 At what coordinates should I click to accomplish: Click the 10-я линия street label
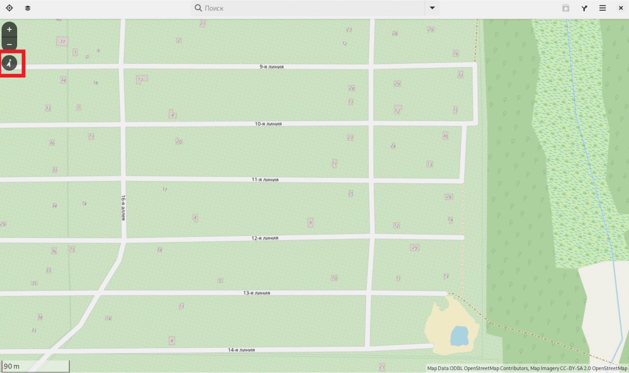[268, 124]
